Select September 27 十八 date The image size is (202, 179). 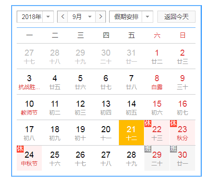coord(106,158)
